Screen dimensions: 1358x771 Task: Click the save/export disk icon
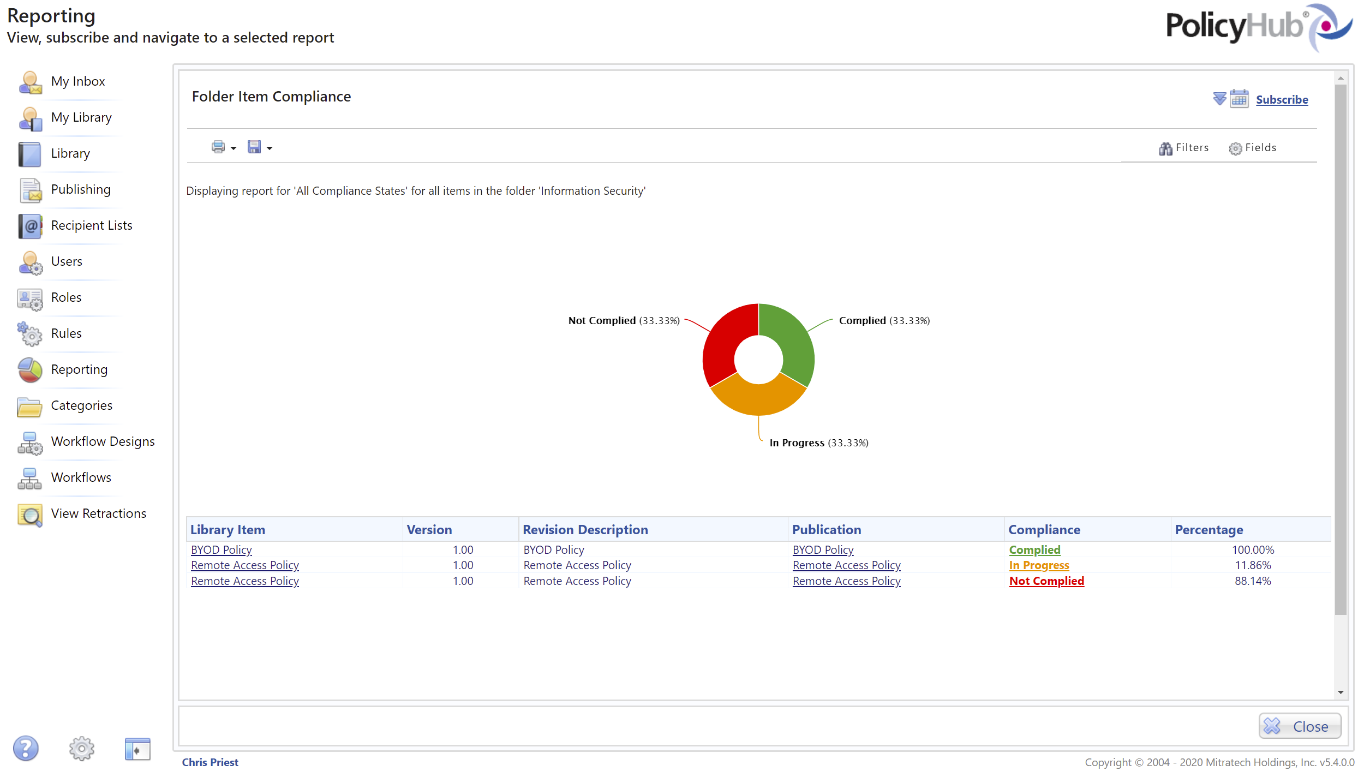pyautogui.click(x=254, y=147)
